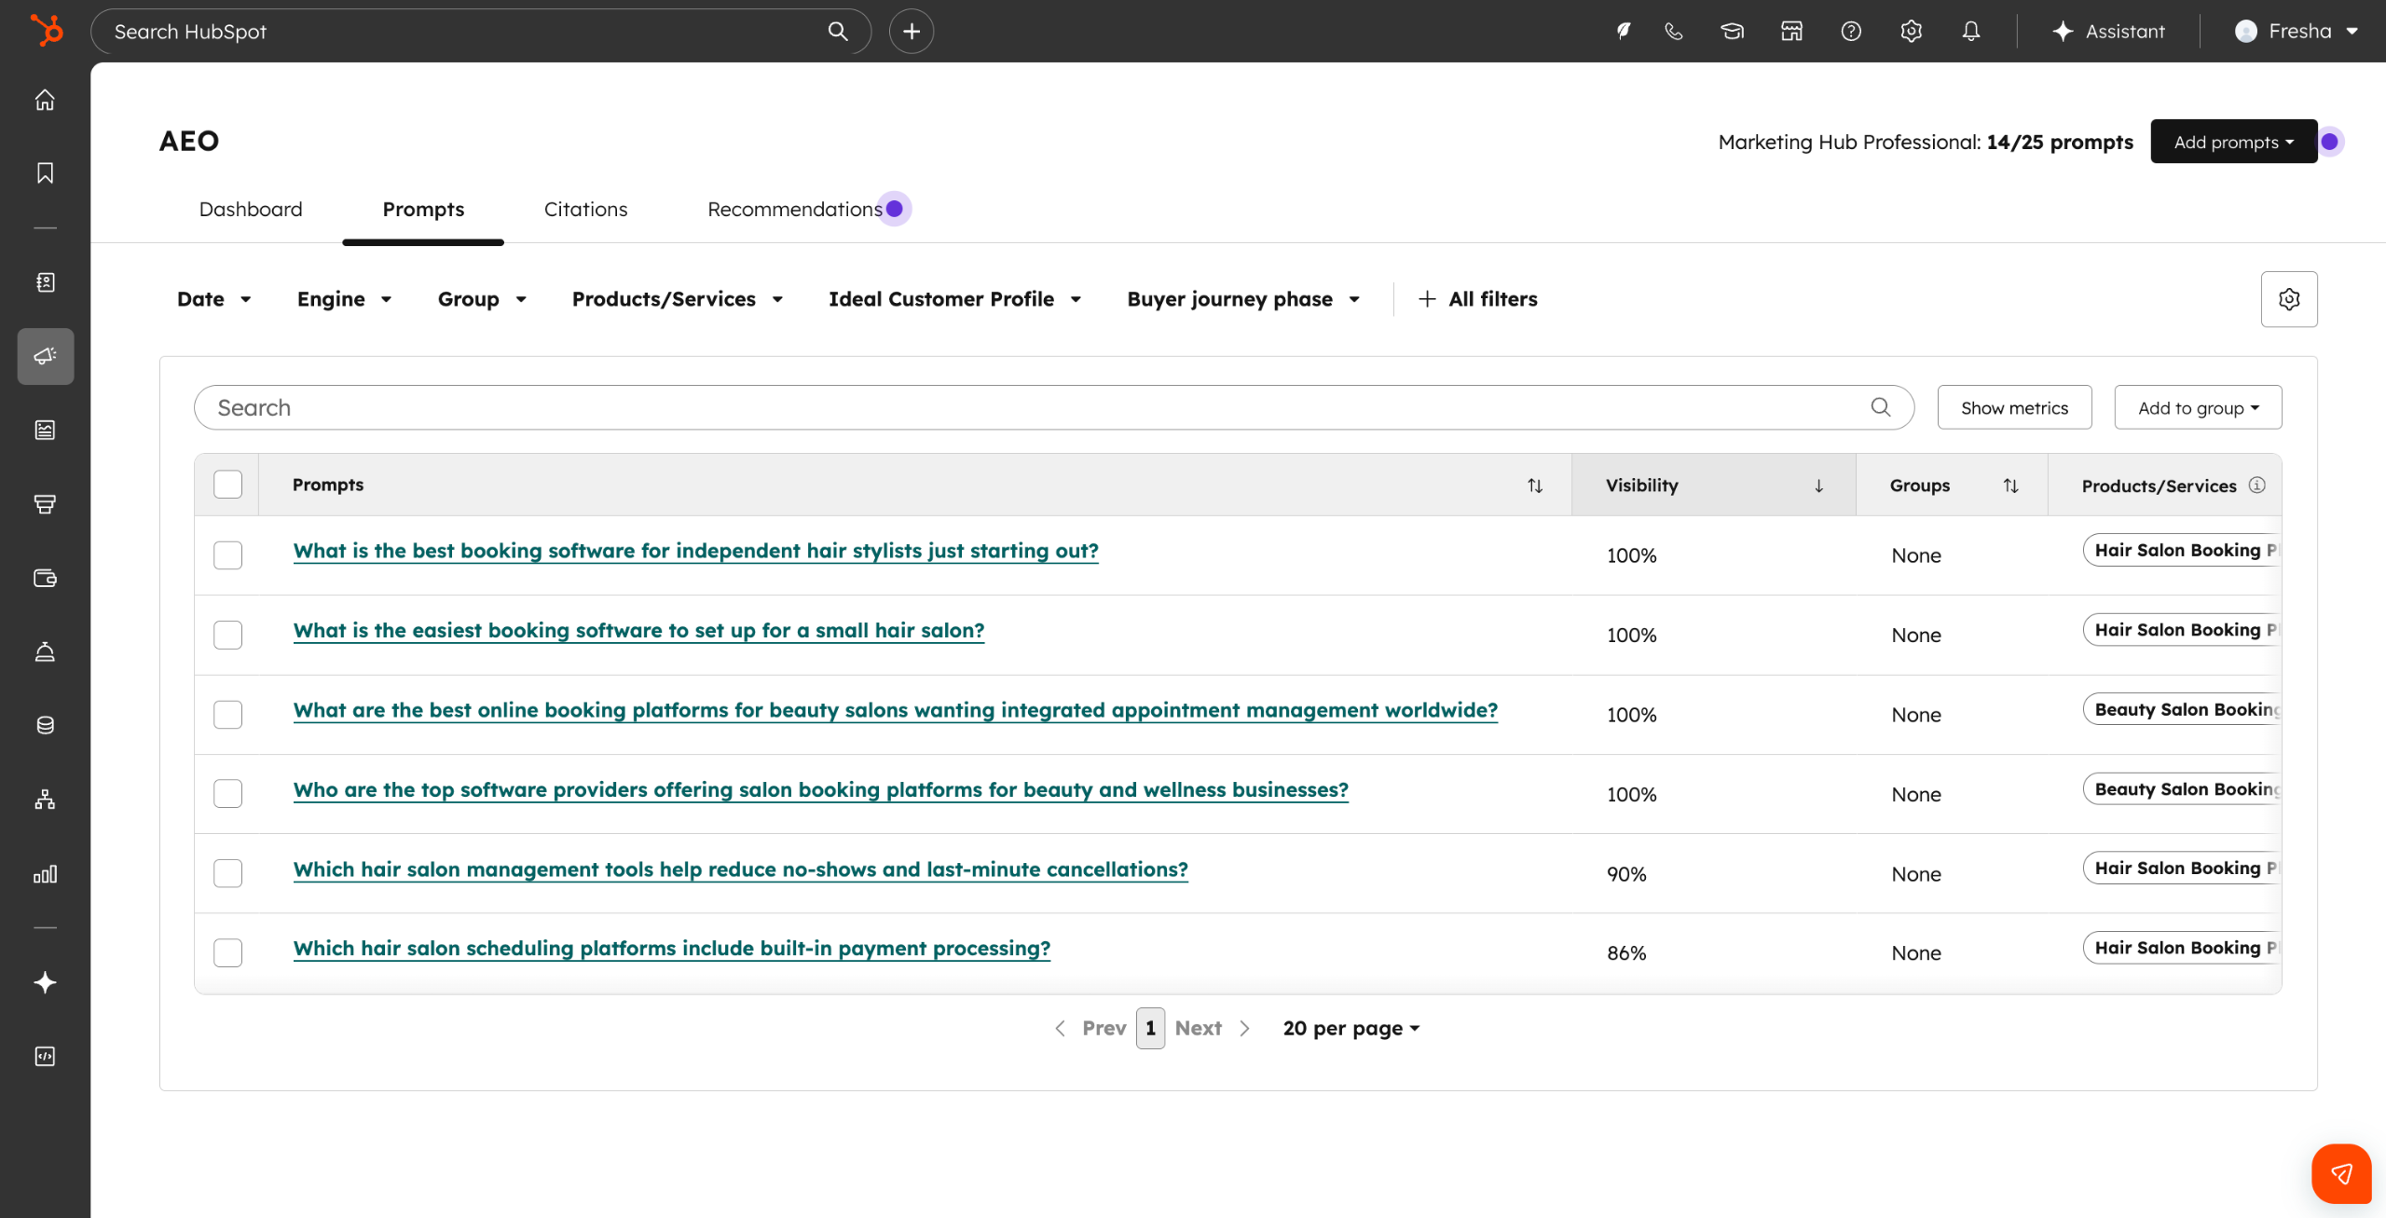Switch to the Dashboard tab

(251, 209)
